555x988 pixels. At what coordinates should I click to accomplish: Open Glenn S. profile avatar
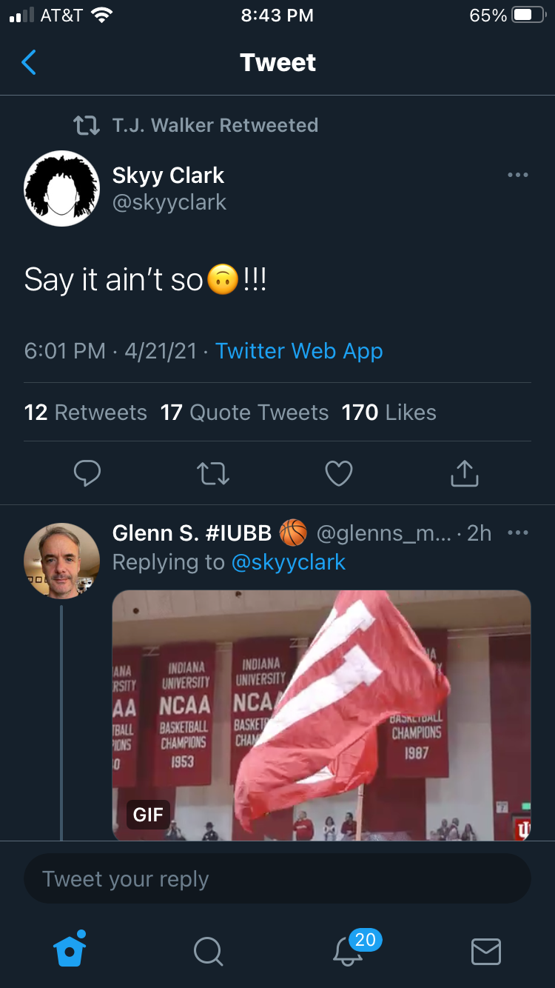click(61, 561)
